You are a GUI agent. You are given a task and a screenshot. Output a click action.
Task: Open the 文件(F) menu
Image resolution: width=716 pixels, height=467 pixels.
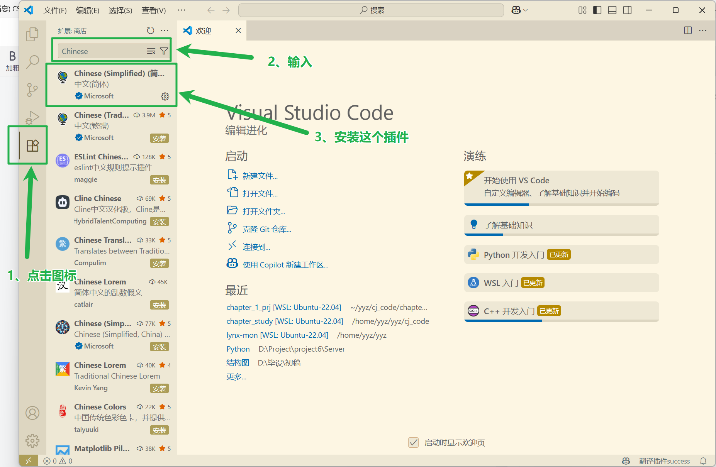55,10
